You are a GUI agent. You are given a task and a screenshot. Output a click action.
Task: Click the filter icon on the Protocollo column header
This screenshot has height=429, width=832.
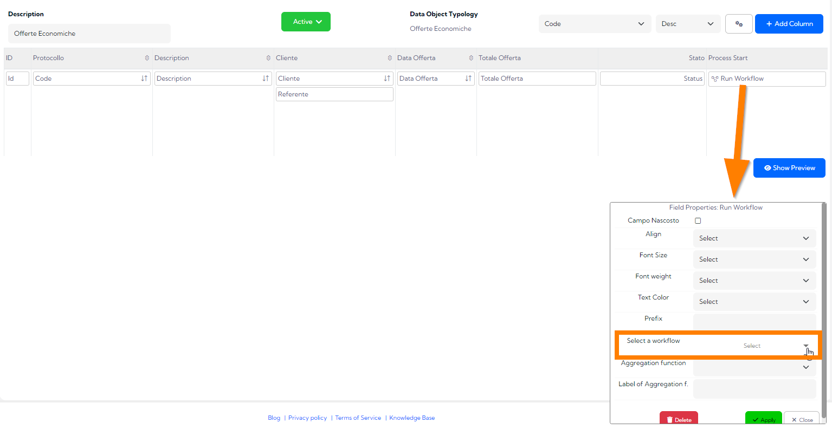[x=146, y=57]
